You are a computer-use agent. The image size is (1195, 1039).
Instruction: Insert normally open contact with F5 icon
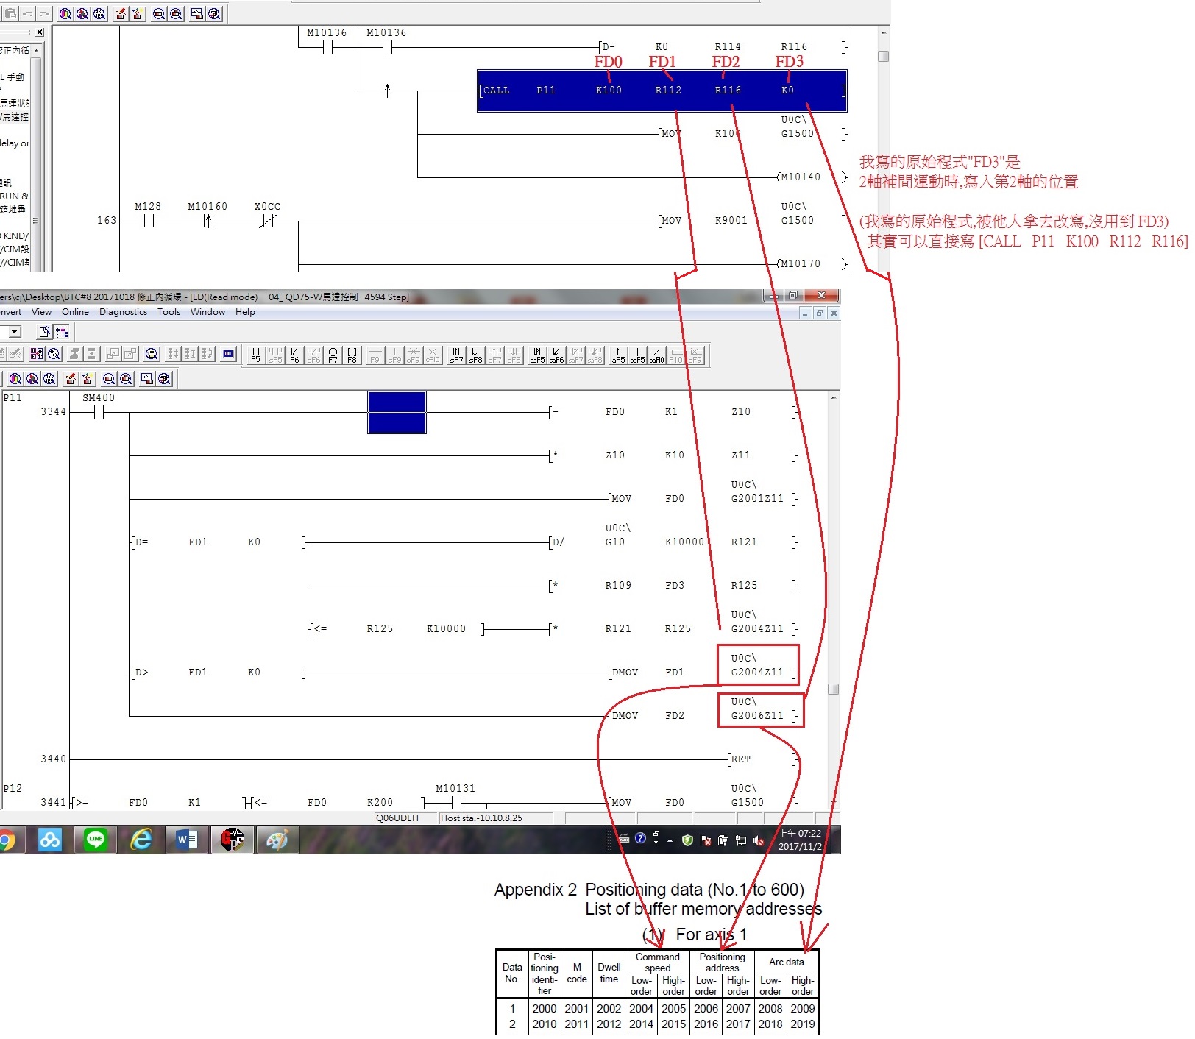coord(255,355)
